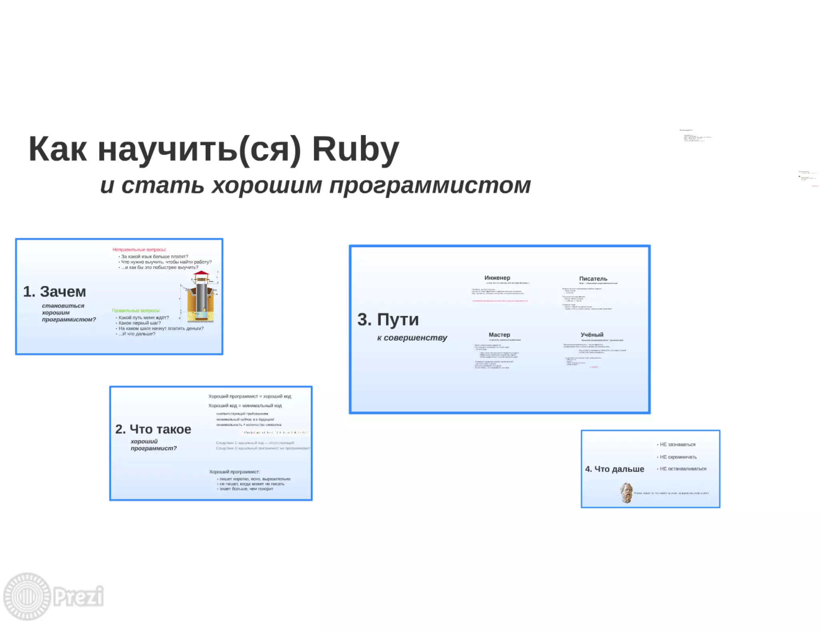Click 'Хороший программист = хороший код' line
Viewport: 820px width, 633px height.
point(249,397)
